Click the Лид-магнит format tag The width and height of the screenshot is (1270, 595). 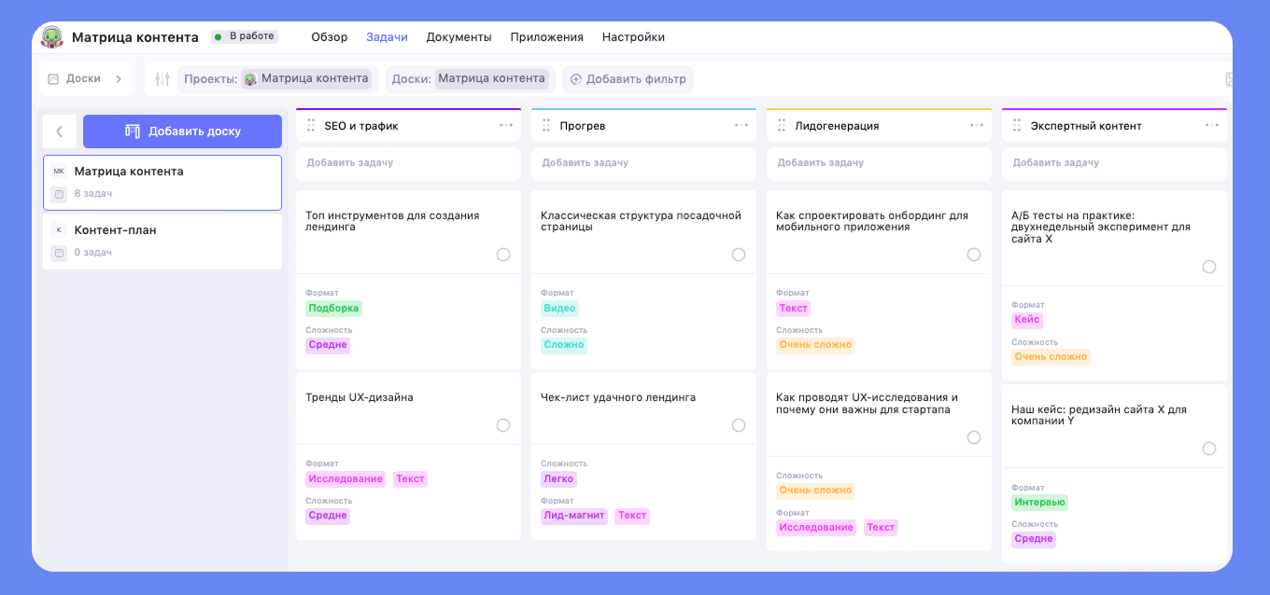[574, 516]
